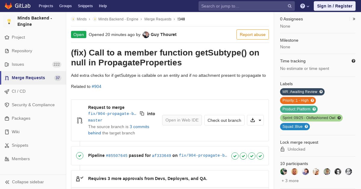Open the Snippets top navigation item
The height and width of the screenshot is (189, 361).
click(85, 6)
